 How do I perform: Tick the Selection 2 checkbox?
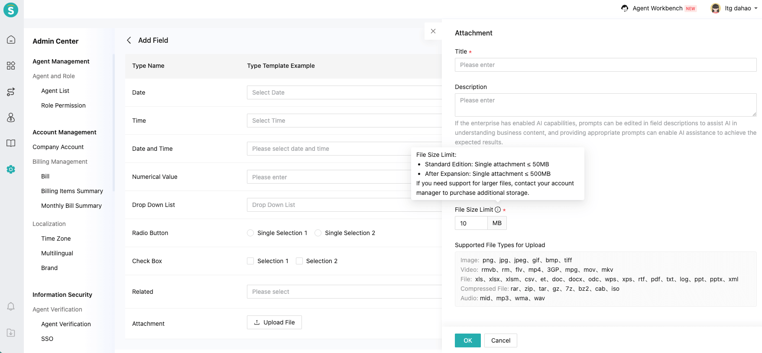299,261
